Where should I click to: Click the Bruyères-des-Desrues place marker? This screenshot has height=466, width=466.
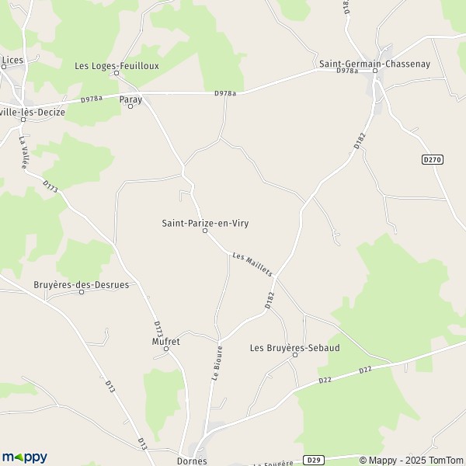[82, 292]
